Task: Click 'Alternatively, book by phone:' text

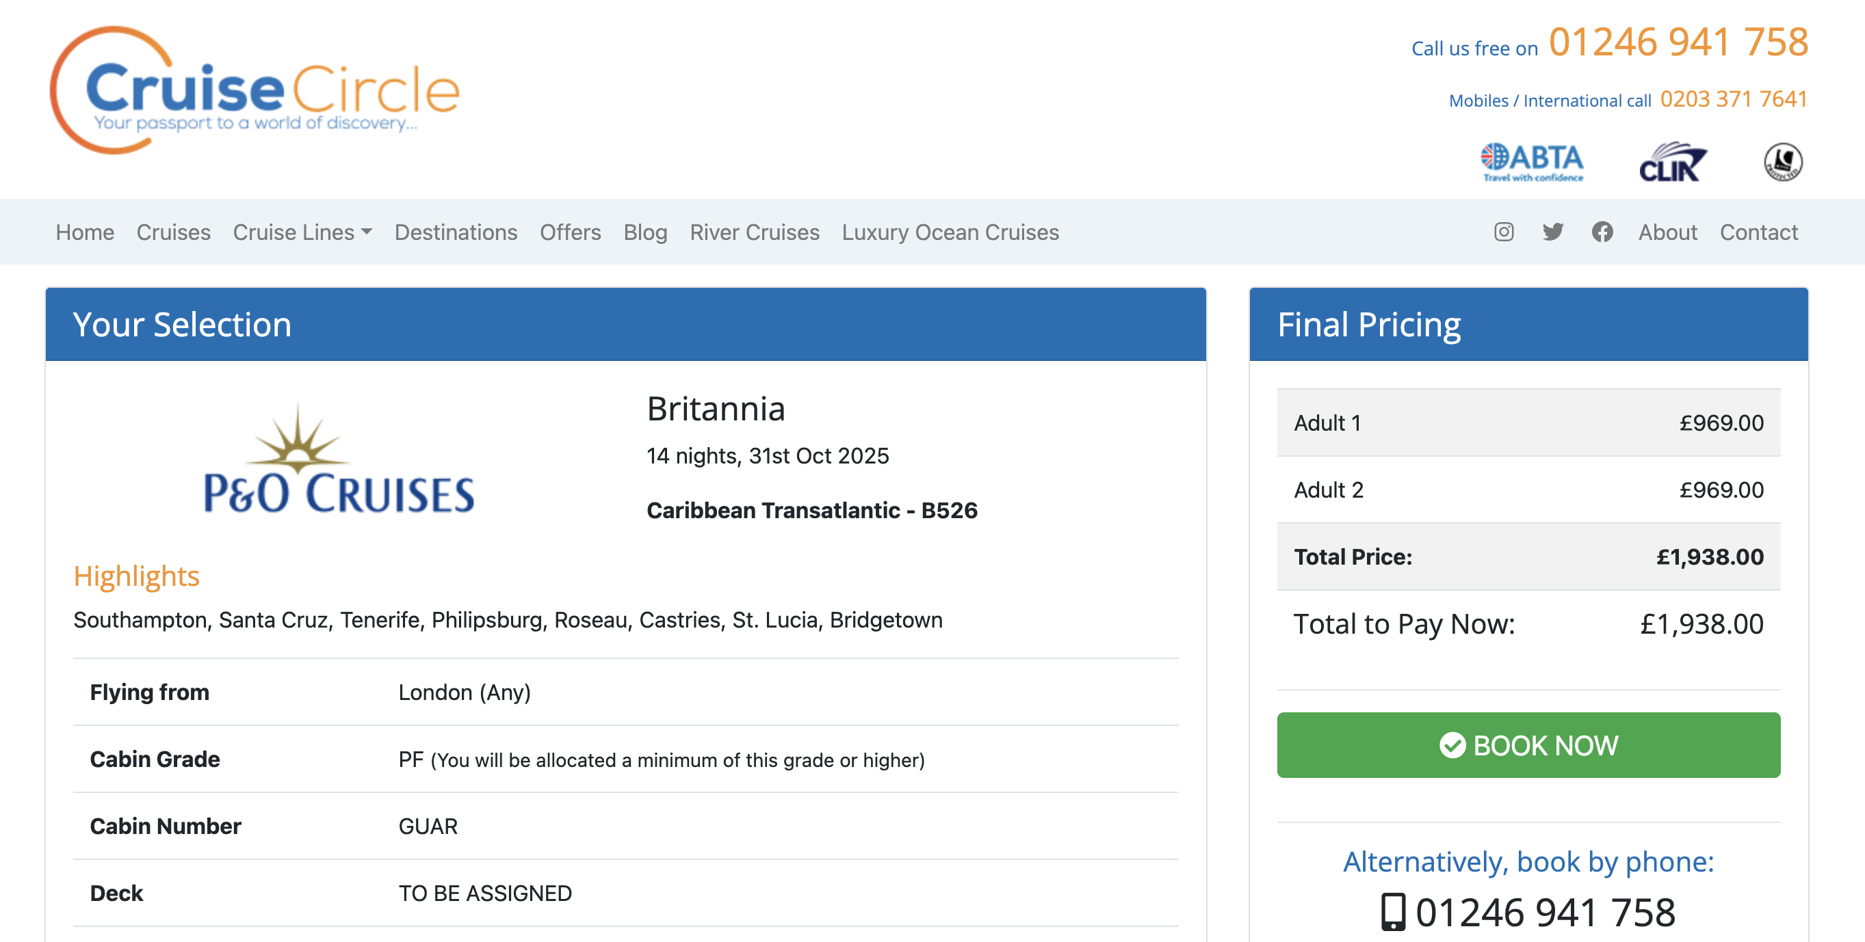Action: point(1528,862)
